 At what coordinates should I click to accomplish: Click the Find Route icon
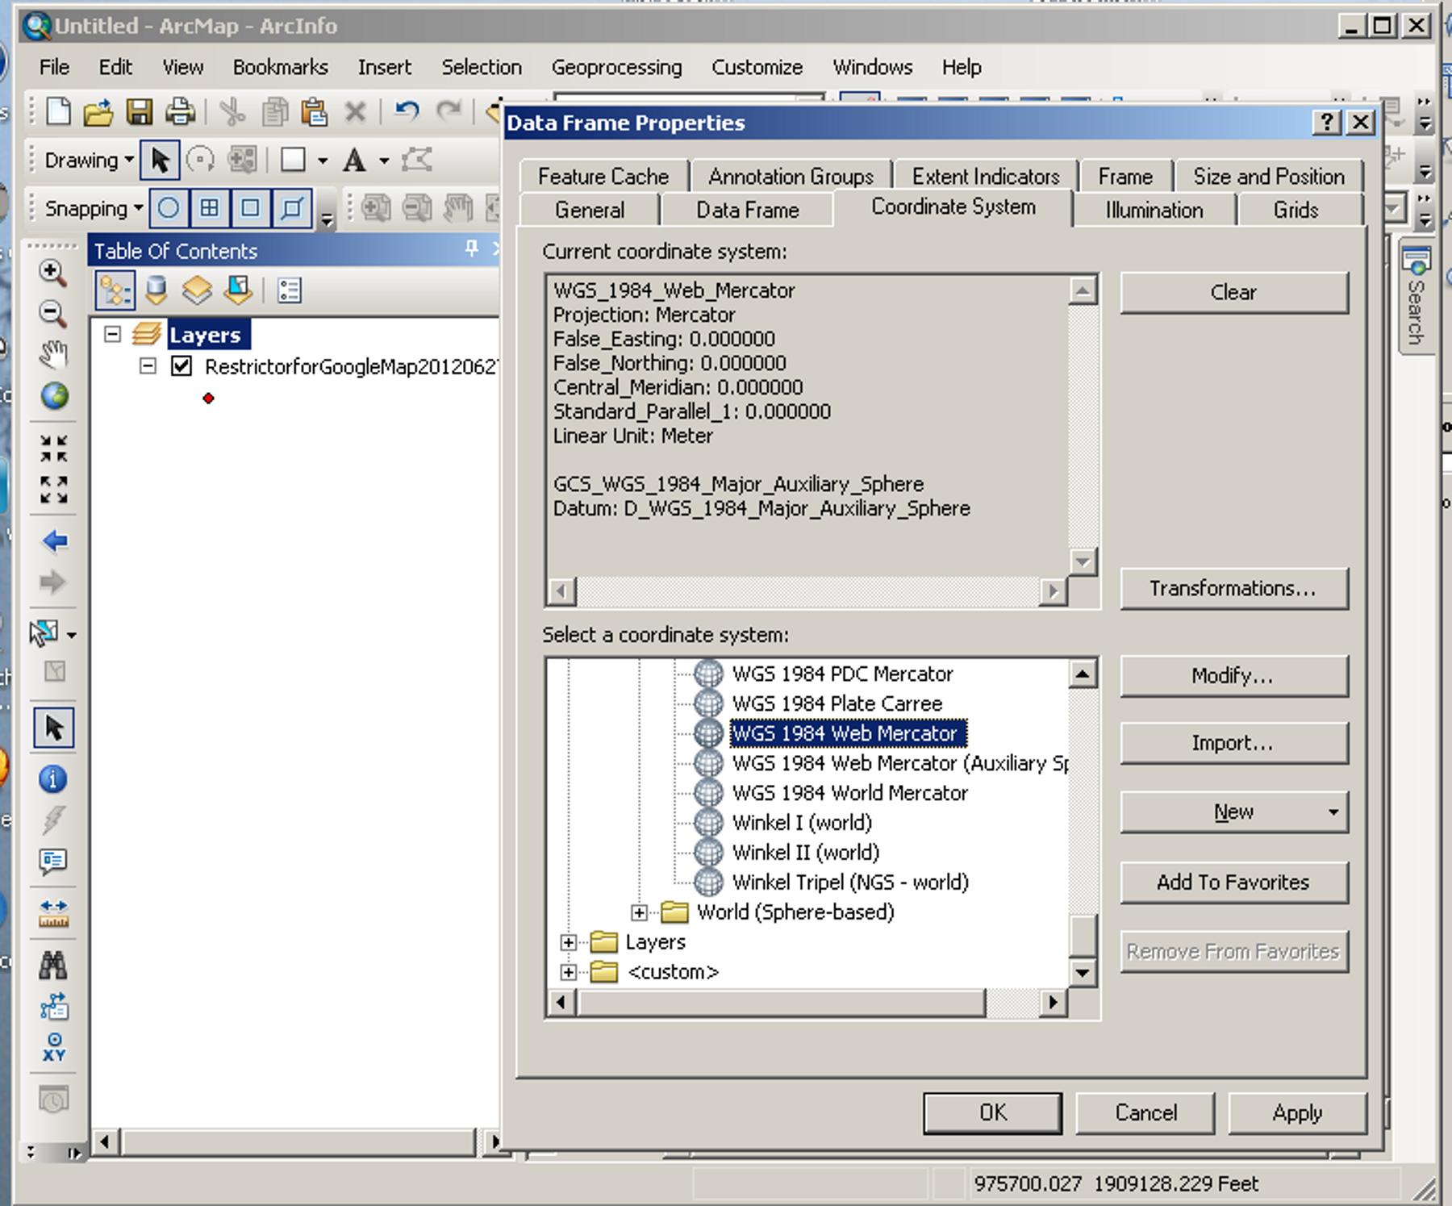pyautogui.click(x=54, y=1006)
